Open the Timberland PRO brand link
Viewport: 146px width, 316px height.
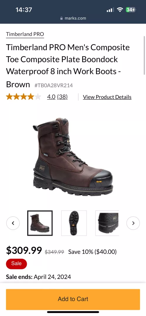click(x=25, y=34)
